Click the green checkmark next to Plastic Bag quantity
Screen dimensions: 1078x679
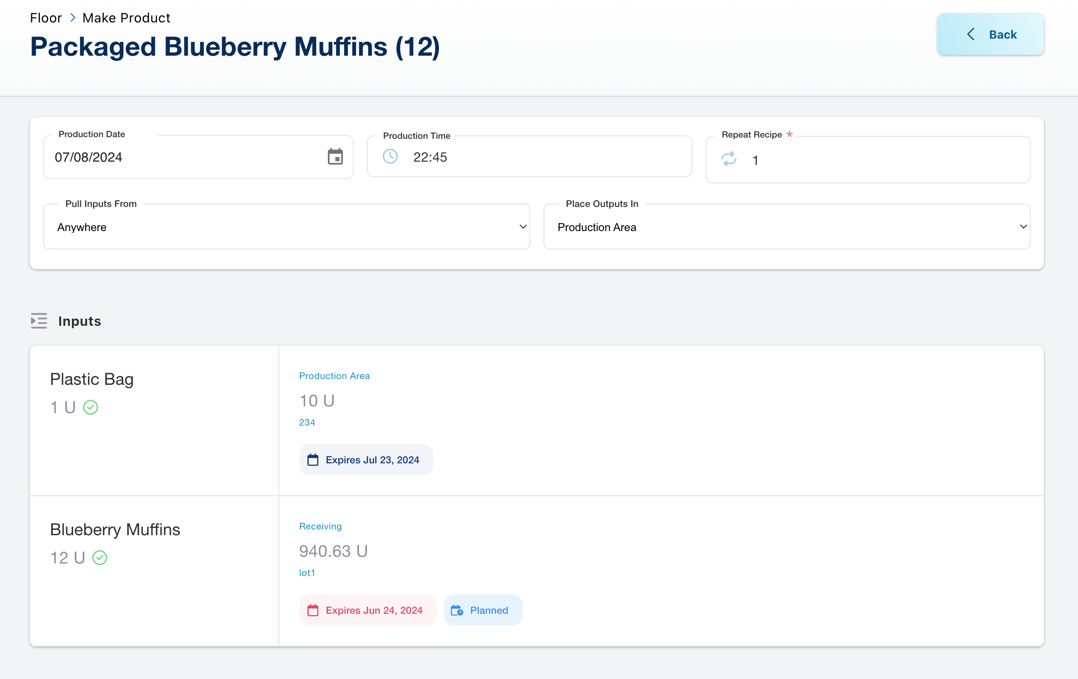[91, 407]
